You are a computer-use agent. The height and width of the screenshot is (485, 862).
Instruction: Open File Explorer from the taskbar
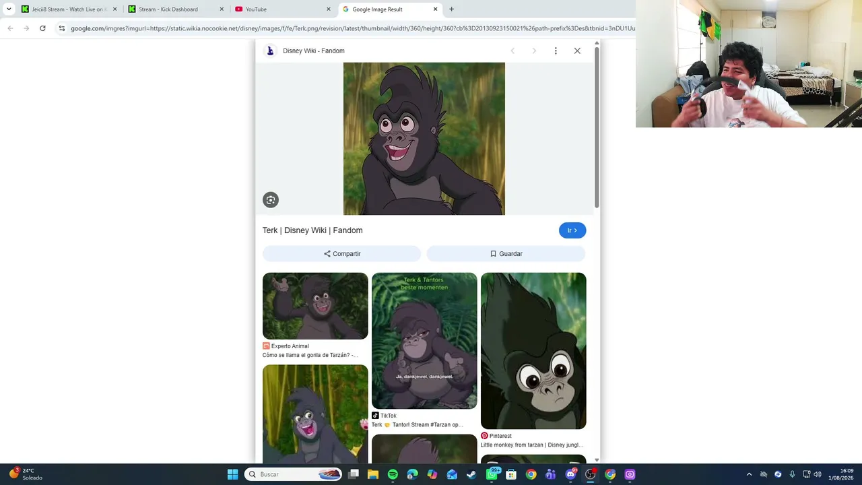click(x=373, y=474)
